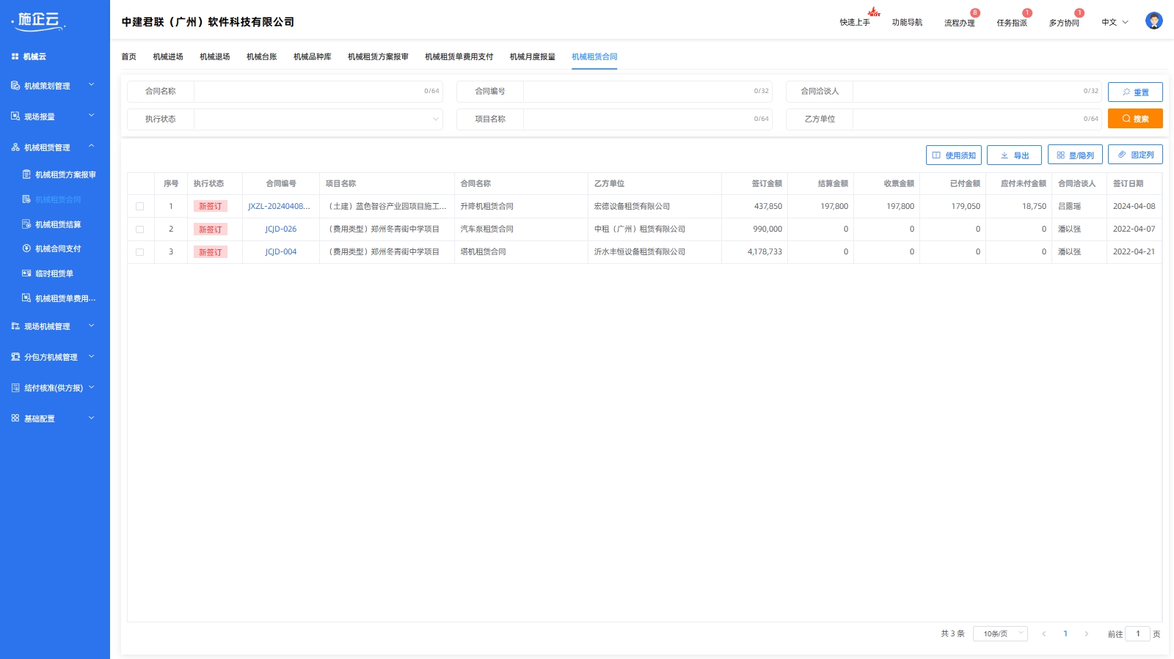Open 机械合同支付 in the sidebar
This screenshot has width=1174, height=659.
tap(57, 249)
